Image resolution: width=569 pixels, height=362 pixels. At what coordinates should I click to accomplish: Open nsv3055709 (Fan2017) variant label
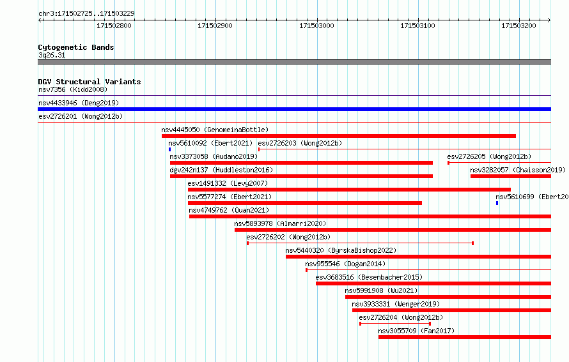(416, 331)
